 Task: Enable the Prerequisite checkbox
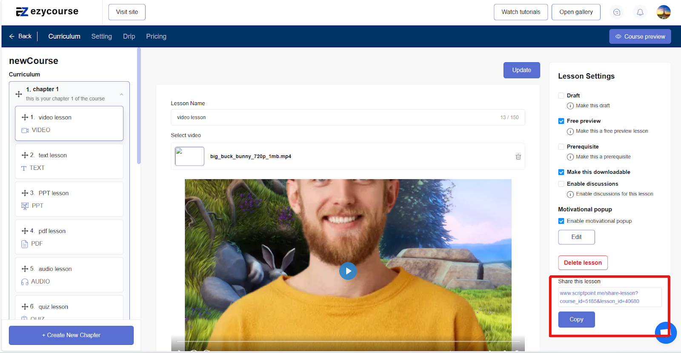click(x=561, y=146)
